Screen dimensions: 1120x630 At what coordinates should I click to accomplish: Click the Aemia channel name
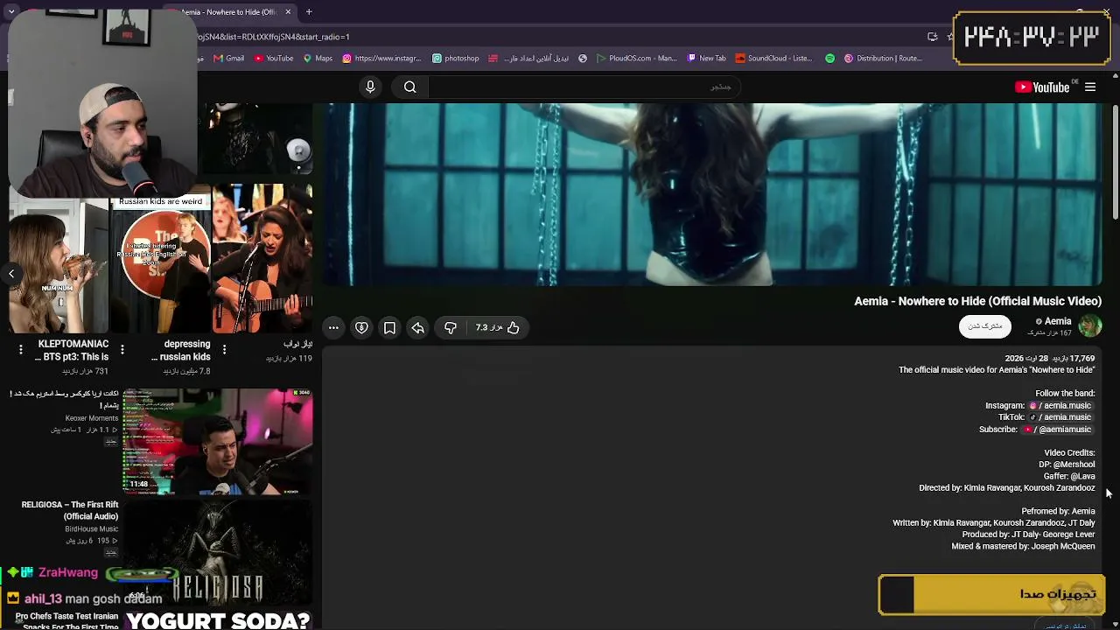(x=1058, y=321)
